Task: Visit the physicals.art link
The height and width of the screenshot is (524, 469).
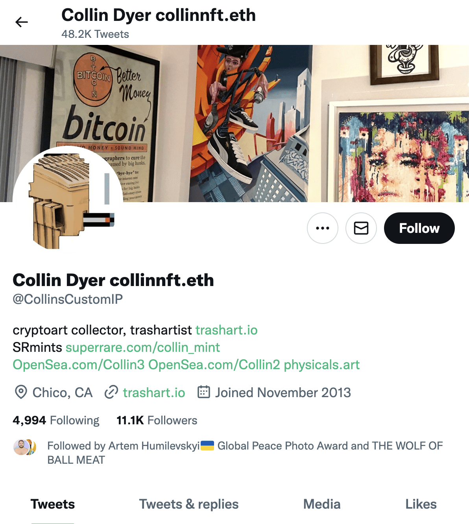Action: tap(322, 364)
